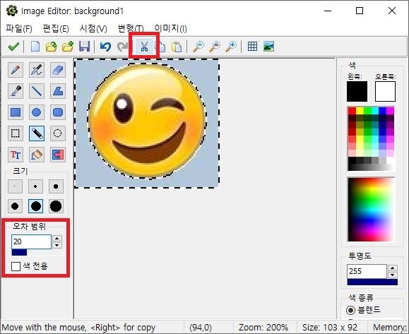Image resolution: width=409 pixels, height=334 pixels.
Task: Pick the color dropper tool
Action: (x=16, y=91)
